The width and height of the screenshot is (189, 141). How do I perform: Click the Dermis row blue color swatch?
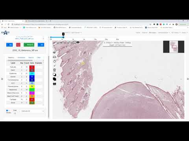coord(32,77)
